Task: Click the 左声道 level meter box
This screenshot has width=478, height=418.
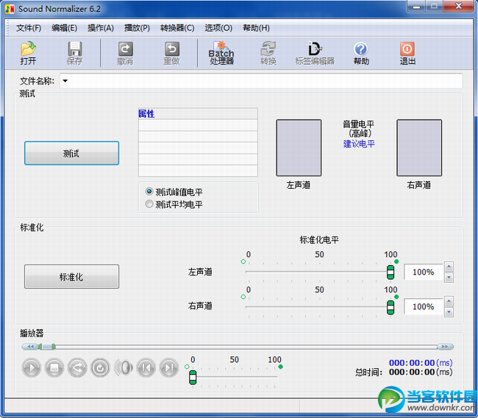Action: tap(299, 148)
